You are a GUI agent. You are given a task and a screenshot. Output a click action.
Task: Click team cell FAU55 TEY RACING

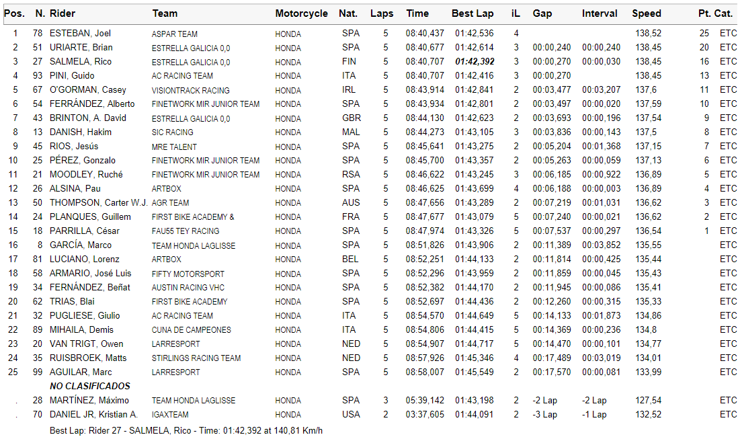pos(186,231)
